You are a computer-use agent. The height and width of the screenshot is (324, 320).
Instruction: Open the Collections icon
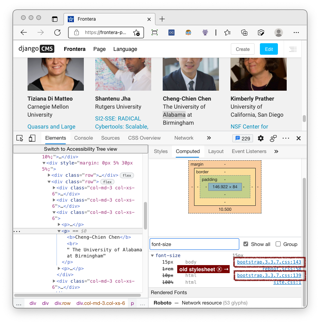(244, 33)
